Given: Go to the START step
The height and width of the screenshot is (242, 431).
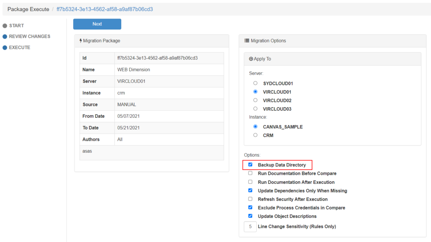Looking at the screenshot, I should (x=16, y=26).
